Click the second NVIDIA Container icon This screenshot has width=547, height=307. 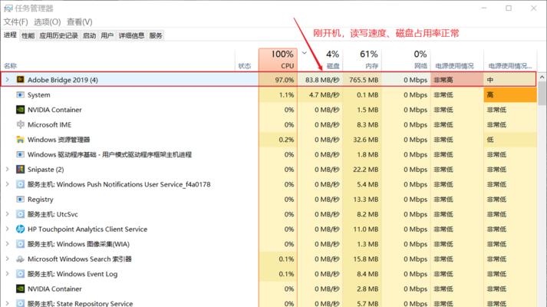pos(20,289)
